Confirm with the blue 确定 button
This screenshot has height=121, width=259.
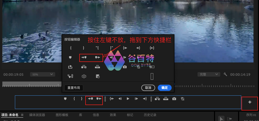pos(165,88)
